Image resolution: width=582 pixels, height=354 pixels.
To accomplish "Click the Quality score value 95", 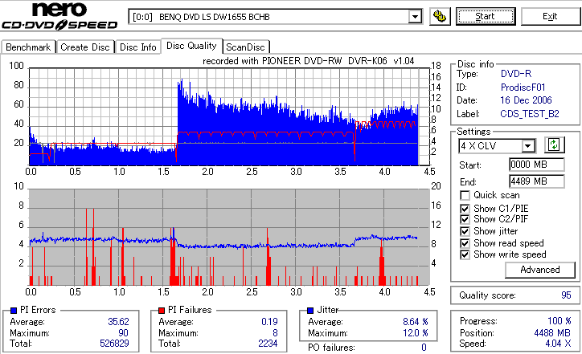I will click(566, 295).
